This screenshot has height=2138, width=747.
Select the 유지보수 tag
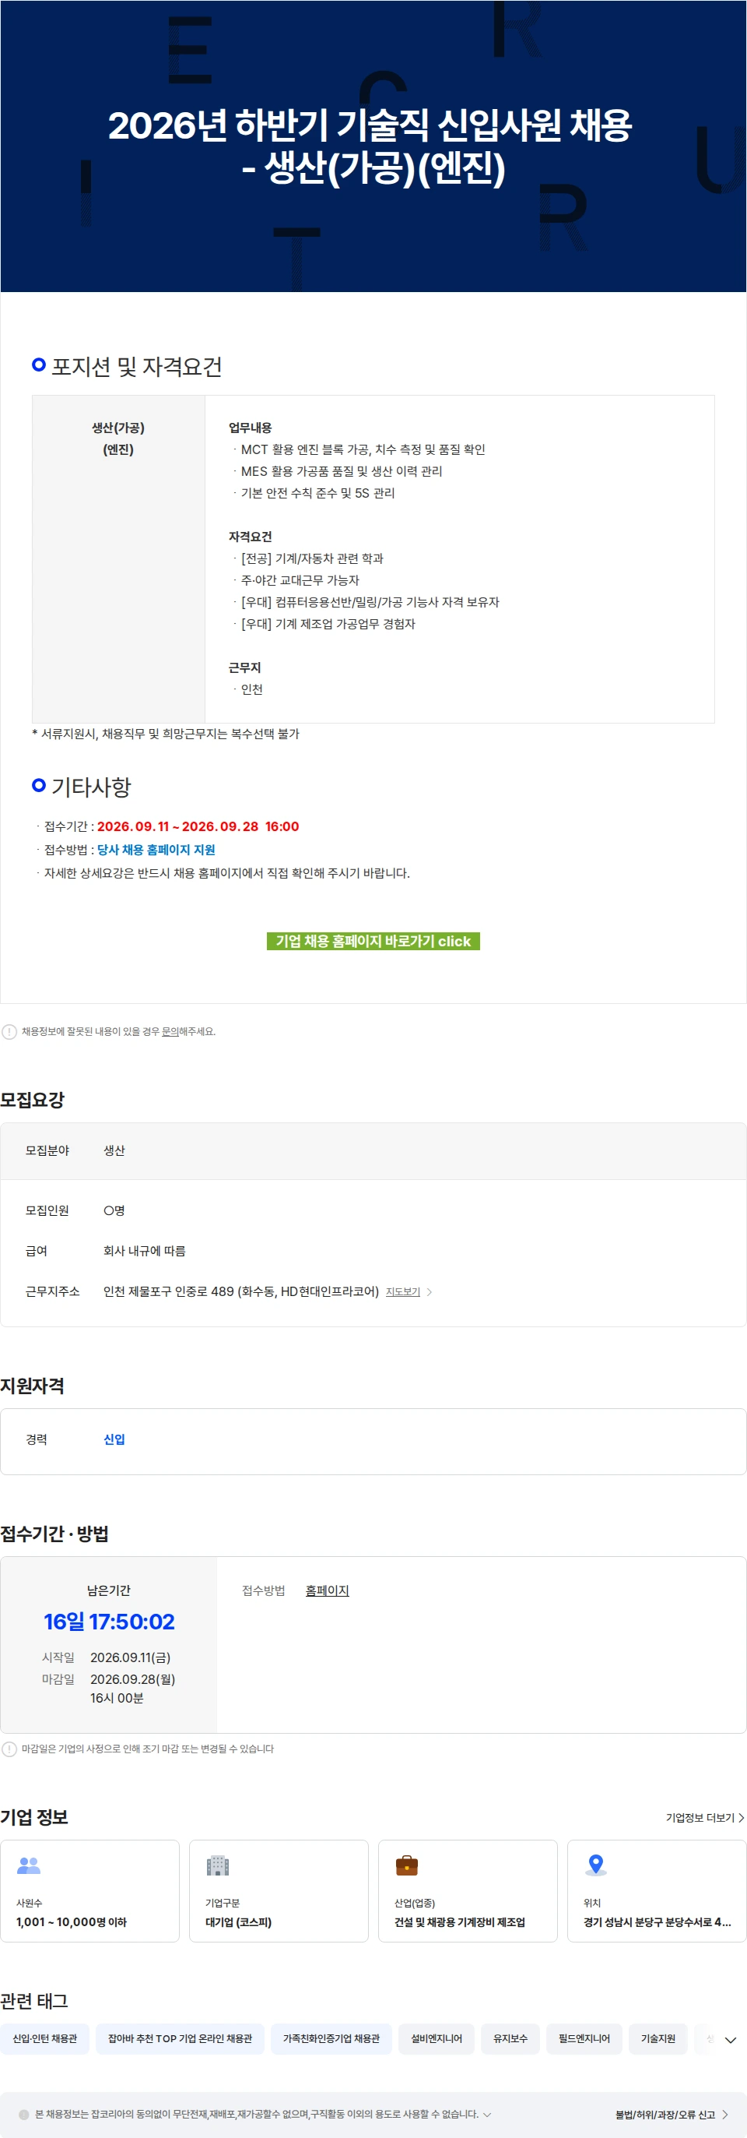[510, 2038]
